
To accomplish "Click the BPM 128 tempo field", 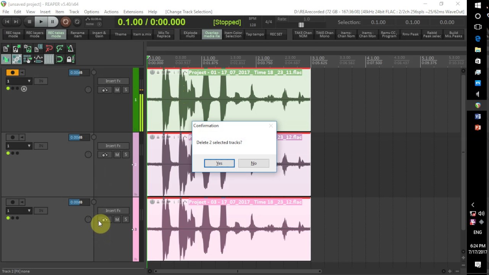I will pyautogui.click(x=253, y=25).
